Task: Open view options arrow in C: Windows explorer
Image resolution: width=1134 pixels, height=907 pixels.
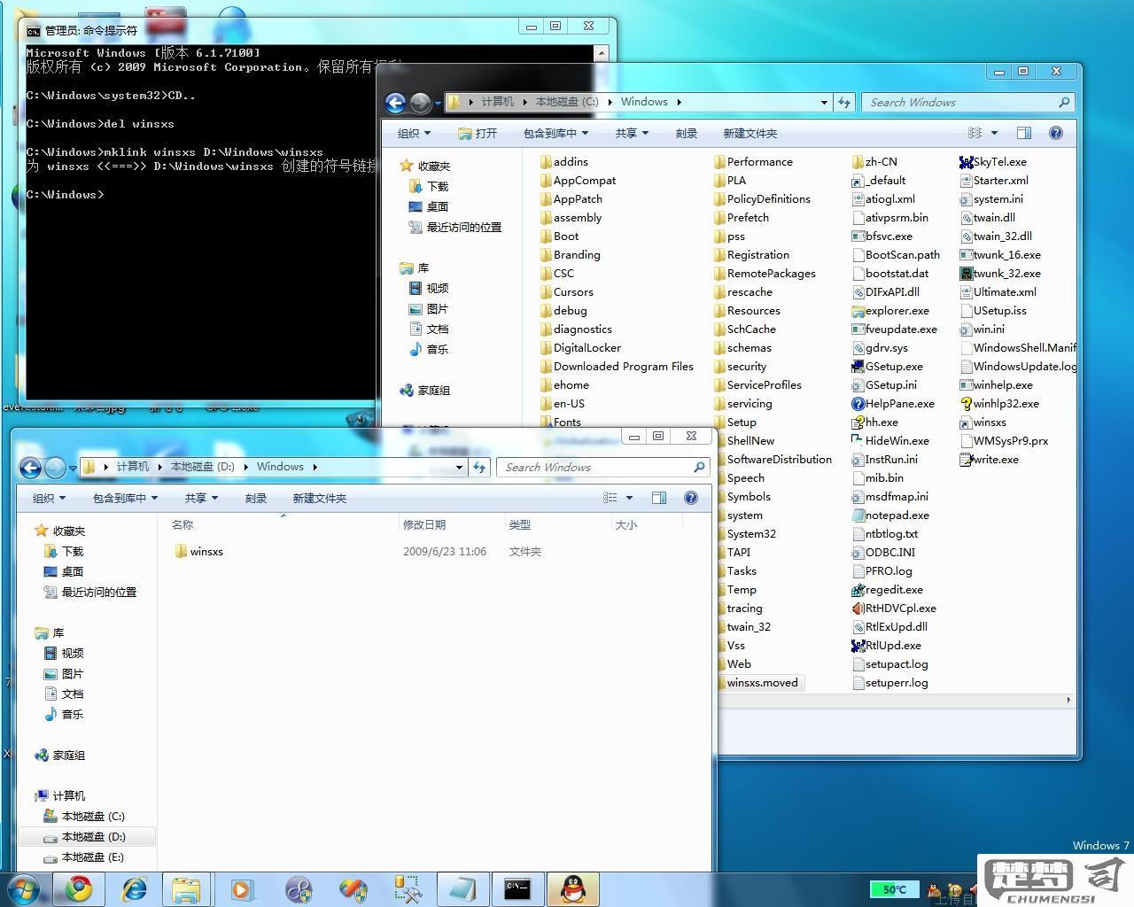Action: pyautogui.click(x=994, y=133)
